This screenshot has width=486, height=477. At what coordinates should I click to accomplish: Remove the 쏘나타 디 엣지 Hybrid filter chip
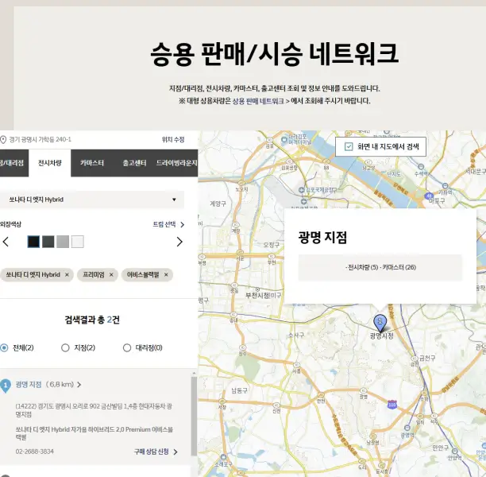pos(67,275)
